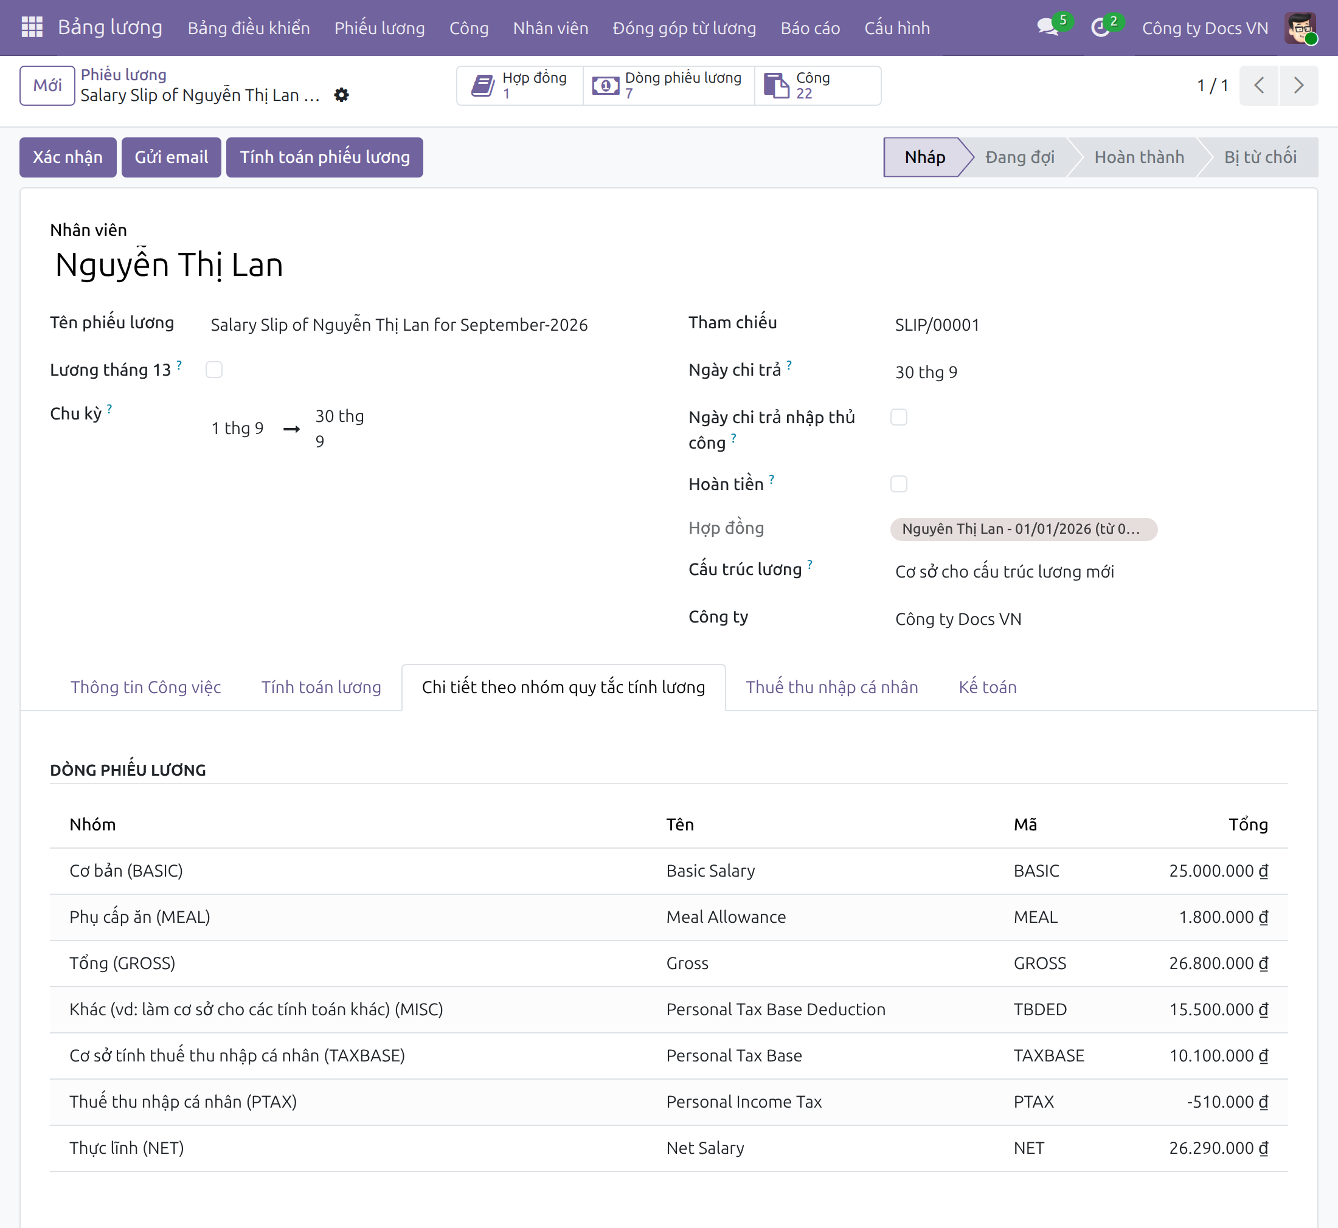The width and height of the screenshot is (1338, 1228).
Task: Open the Cấu hình menu
Action: click(x=896, y=28)
